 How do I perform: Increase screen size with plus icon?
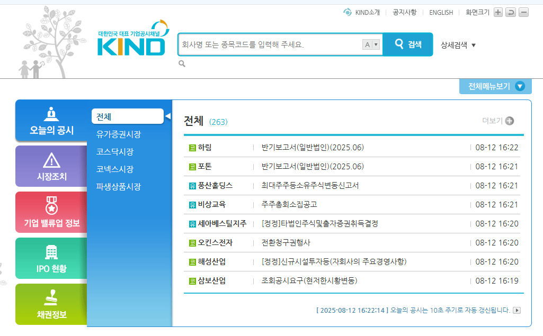point(498,13)
